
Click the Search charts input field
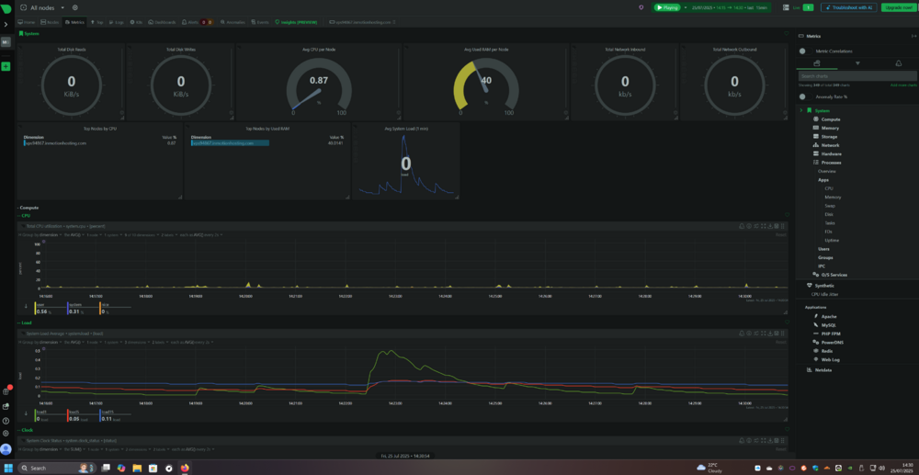click(857, 76)
